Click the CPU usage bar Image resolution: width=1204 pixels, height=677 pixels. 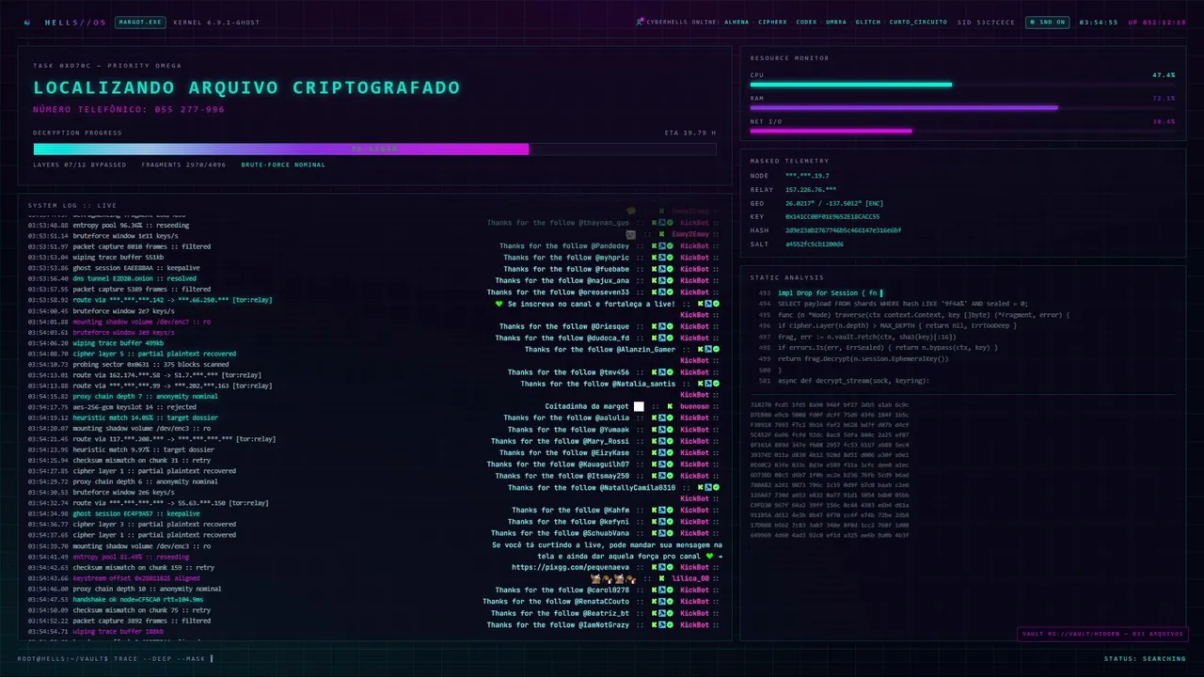tap(962, 85)
